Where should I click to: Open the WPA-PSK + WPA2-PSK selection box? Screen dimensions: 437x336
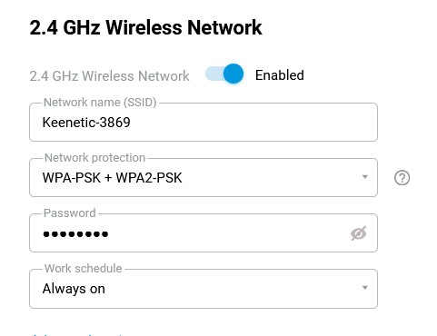pos(204,178)
